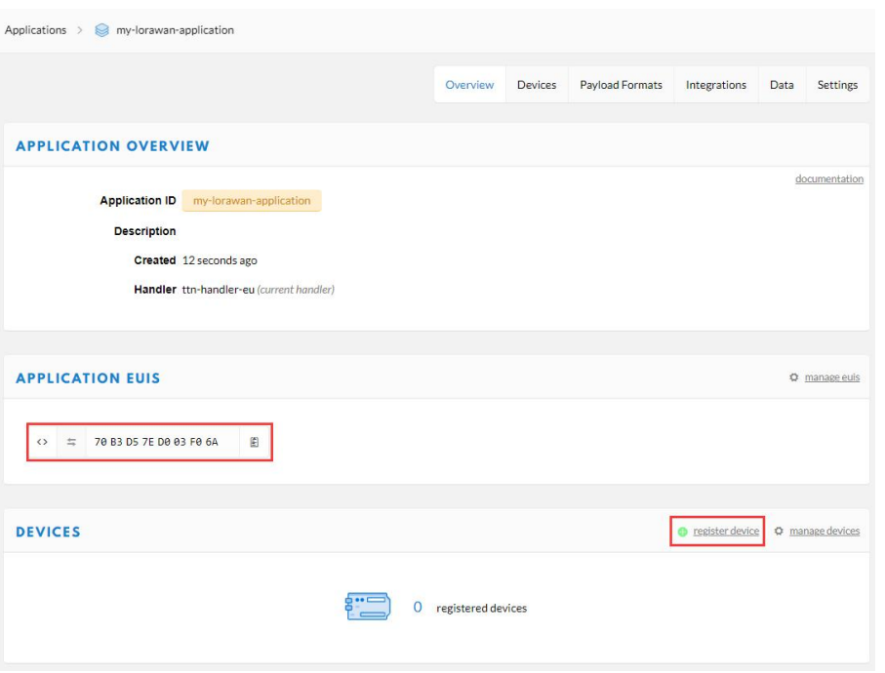This screenshot has width=885, height=673.
Task: Click the green plus icon beside register device
Action: click(683, 532)
